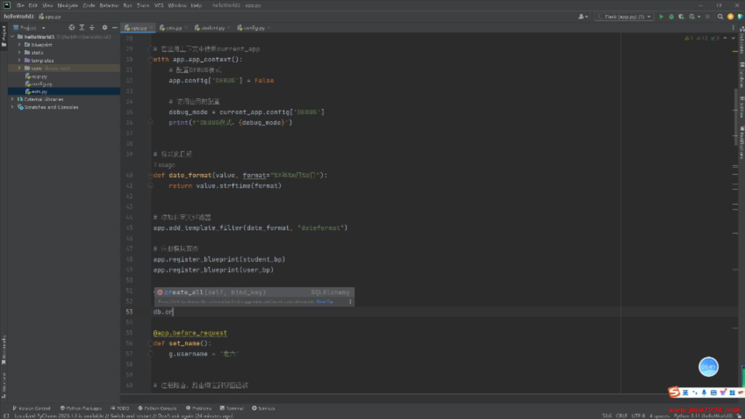The width and height of the screenshot is (745, 419).
Task: Switch to student.py editor tab
Action: click(x=212, y=28)
